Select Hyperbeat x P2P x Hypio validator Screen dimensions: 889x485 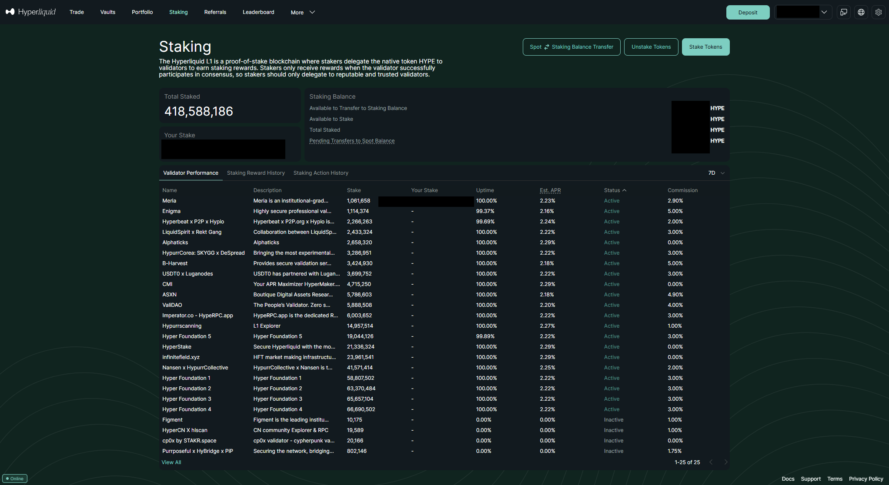[193, 222]
